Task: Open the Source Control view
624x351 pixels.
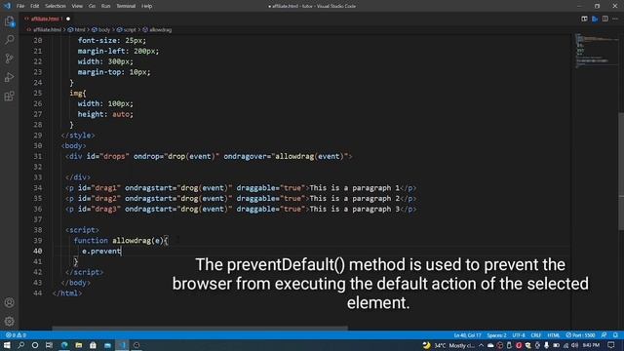Action: [x=9, y=58]
